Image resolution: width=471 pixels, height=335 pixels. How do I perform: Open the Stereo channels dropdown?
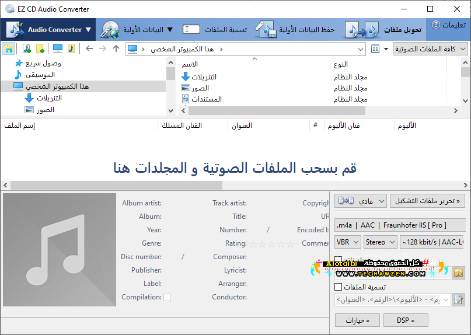coord(381,242)
